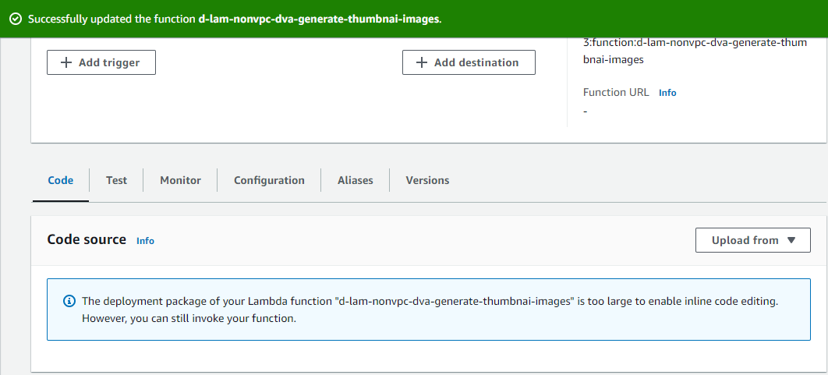Screen dimensions: 828x375
Task: Open the Test tab
Action: coord(116,180)
